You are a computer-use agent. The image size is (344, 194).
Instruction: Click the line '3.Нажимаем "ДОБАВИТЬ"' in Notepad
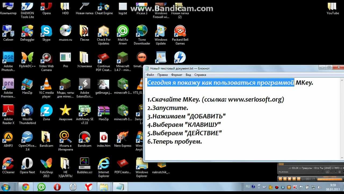(186, 116)
